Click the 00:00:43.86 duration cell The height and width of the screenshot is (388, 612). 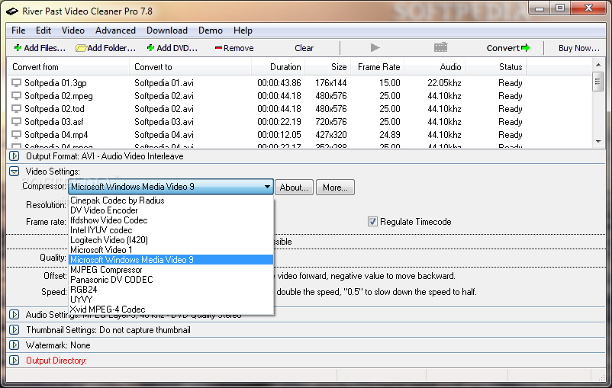pos(279,83)
